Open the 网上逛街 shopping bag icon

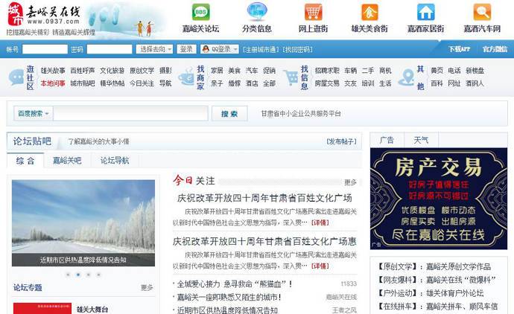[x=313, y=13]
